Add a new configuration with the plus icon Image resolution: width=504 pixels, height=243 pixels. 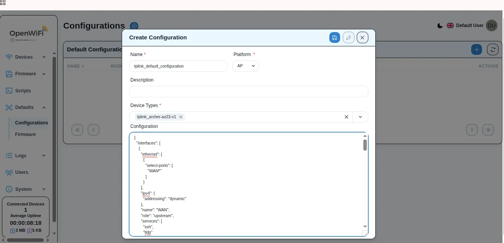[x=477, y=49]
